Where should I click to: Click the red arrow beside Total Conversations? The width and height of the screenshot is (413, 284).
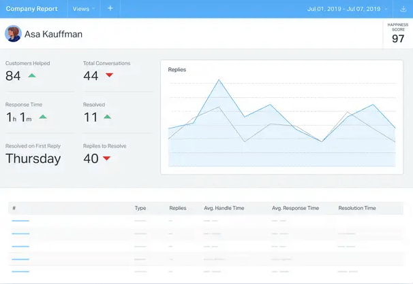109,75
